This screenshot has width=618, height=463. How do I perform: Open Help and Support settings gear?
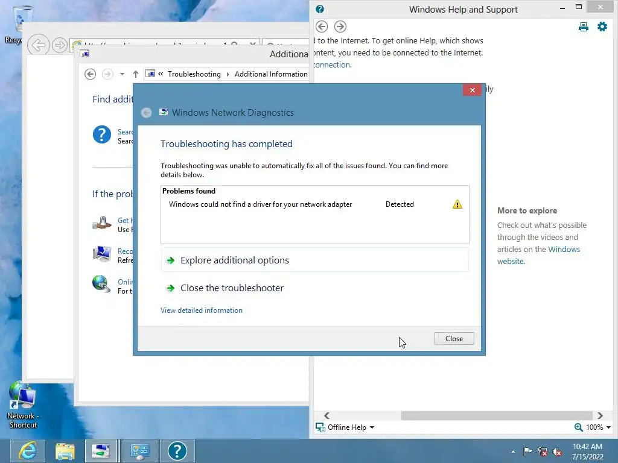pyautogui.click(x=602, y=27)
